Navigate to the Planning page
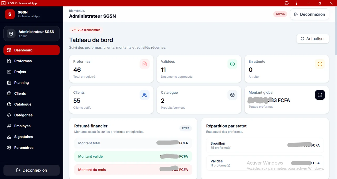Screen dimensions: 337x179 [x=32, y=83]
